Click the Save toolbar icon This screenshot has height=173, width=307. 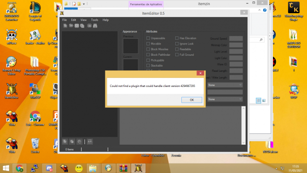coord(77,26)
